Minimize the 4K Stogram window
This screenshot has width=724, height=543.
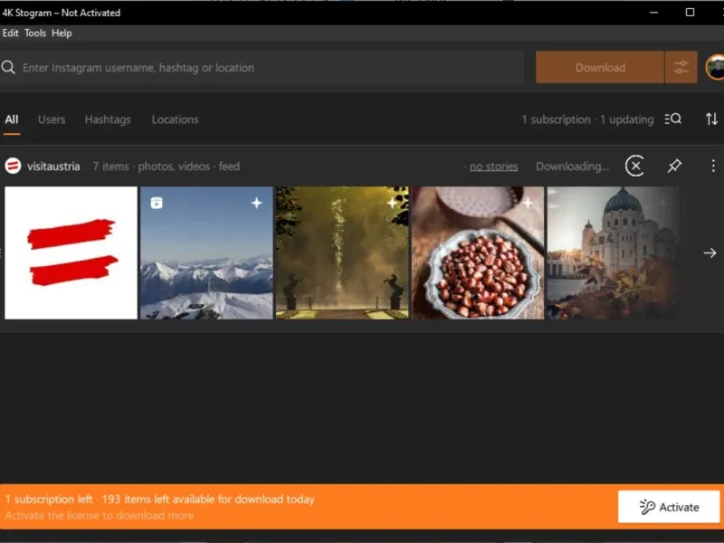coord(653,13)
